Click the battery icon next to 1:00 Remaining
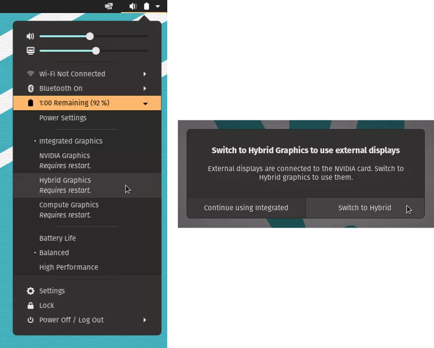The height and width of the screenshot is (348, 434). coord(30,103)
